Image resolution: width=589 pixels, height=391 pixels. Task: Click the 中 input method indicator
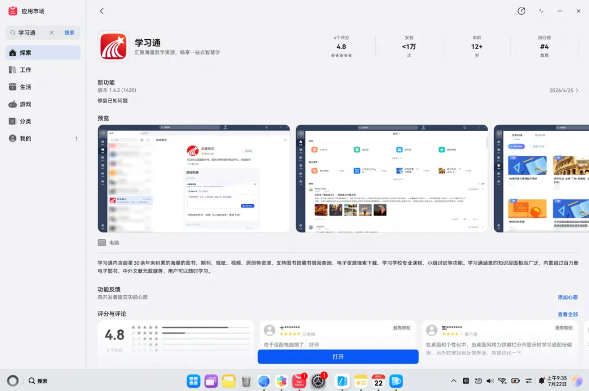(x=466, y=381)
